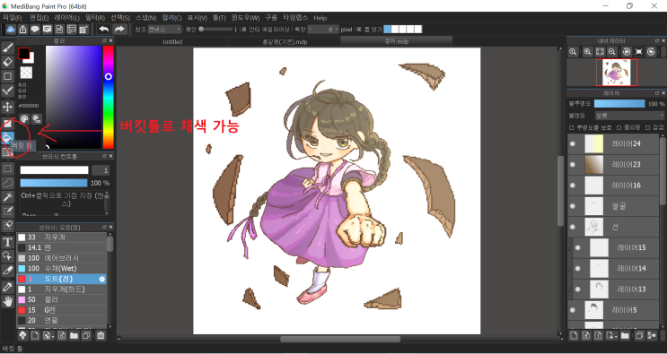
Task: Open the 블렌딩 mode dropdown
Action: pyautogui.click(x=629, y=116)
